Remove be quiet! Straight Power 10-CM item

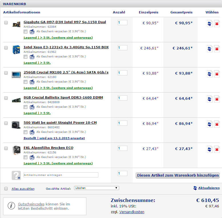pyautogui.click(x=217, y=124)
